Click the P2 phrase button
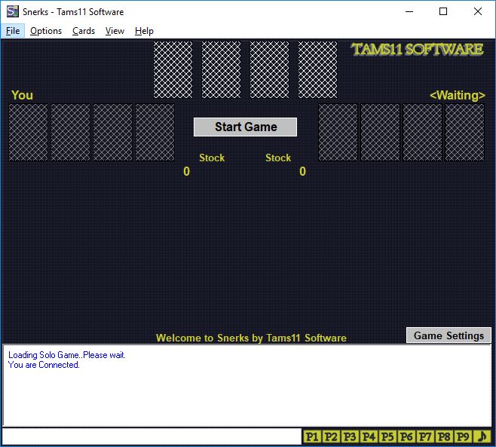The height and width of the screenshot is (447, 496). click(331, 436)
